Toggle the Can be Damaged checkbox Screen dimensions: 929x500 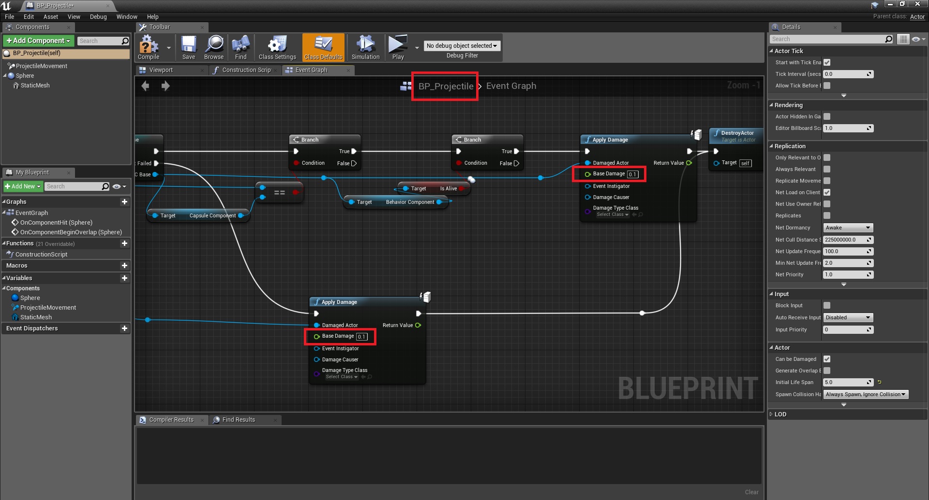pos(827,359)
